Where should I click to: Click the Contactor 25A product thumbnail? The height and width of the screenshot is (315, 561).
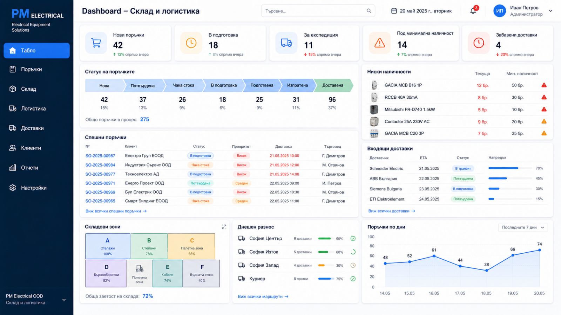(x=374, y=121)
